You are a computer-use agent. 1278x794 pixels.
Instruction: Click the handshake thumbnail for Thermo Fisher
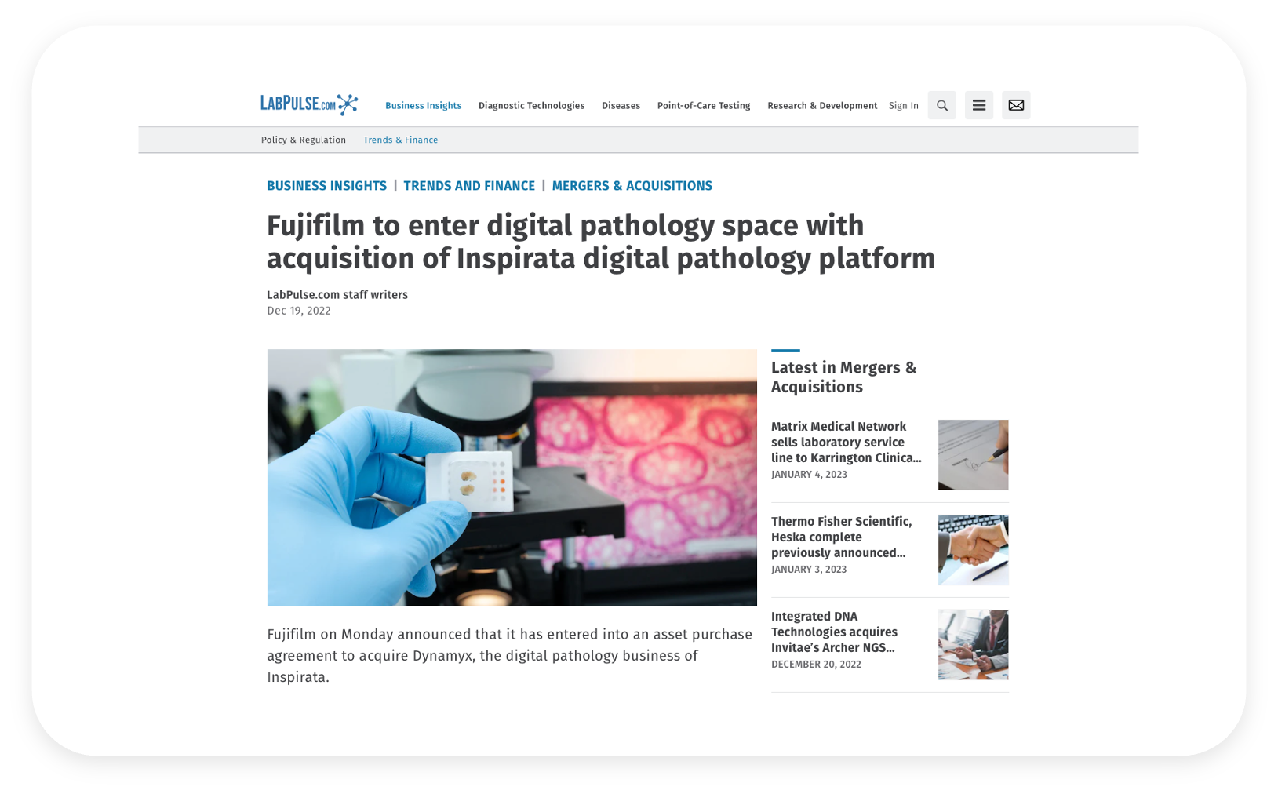[x=973, y=550]
